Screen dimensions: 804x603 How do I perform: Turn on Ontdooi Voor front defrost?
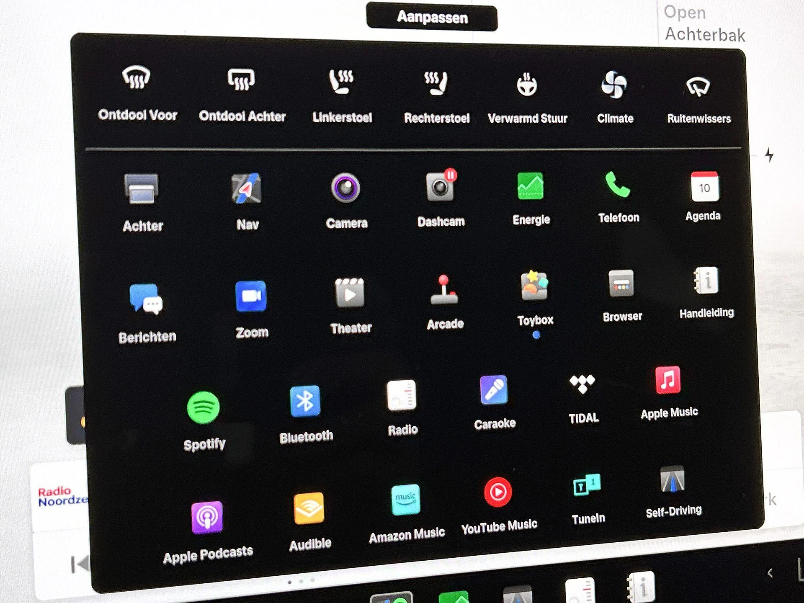point(137,78)
